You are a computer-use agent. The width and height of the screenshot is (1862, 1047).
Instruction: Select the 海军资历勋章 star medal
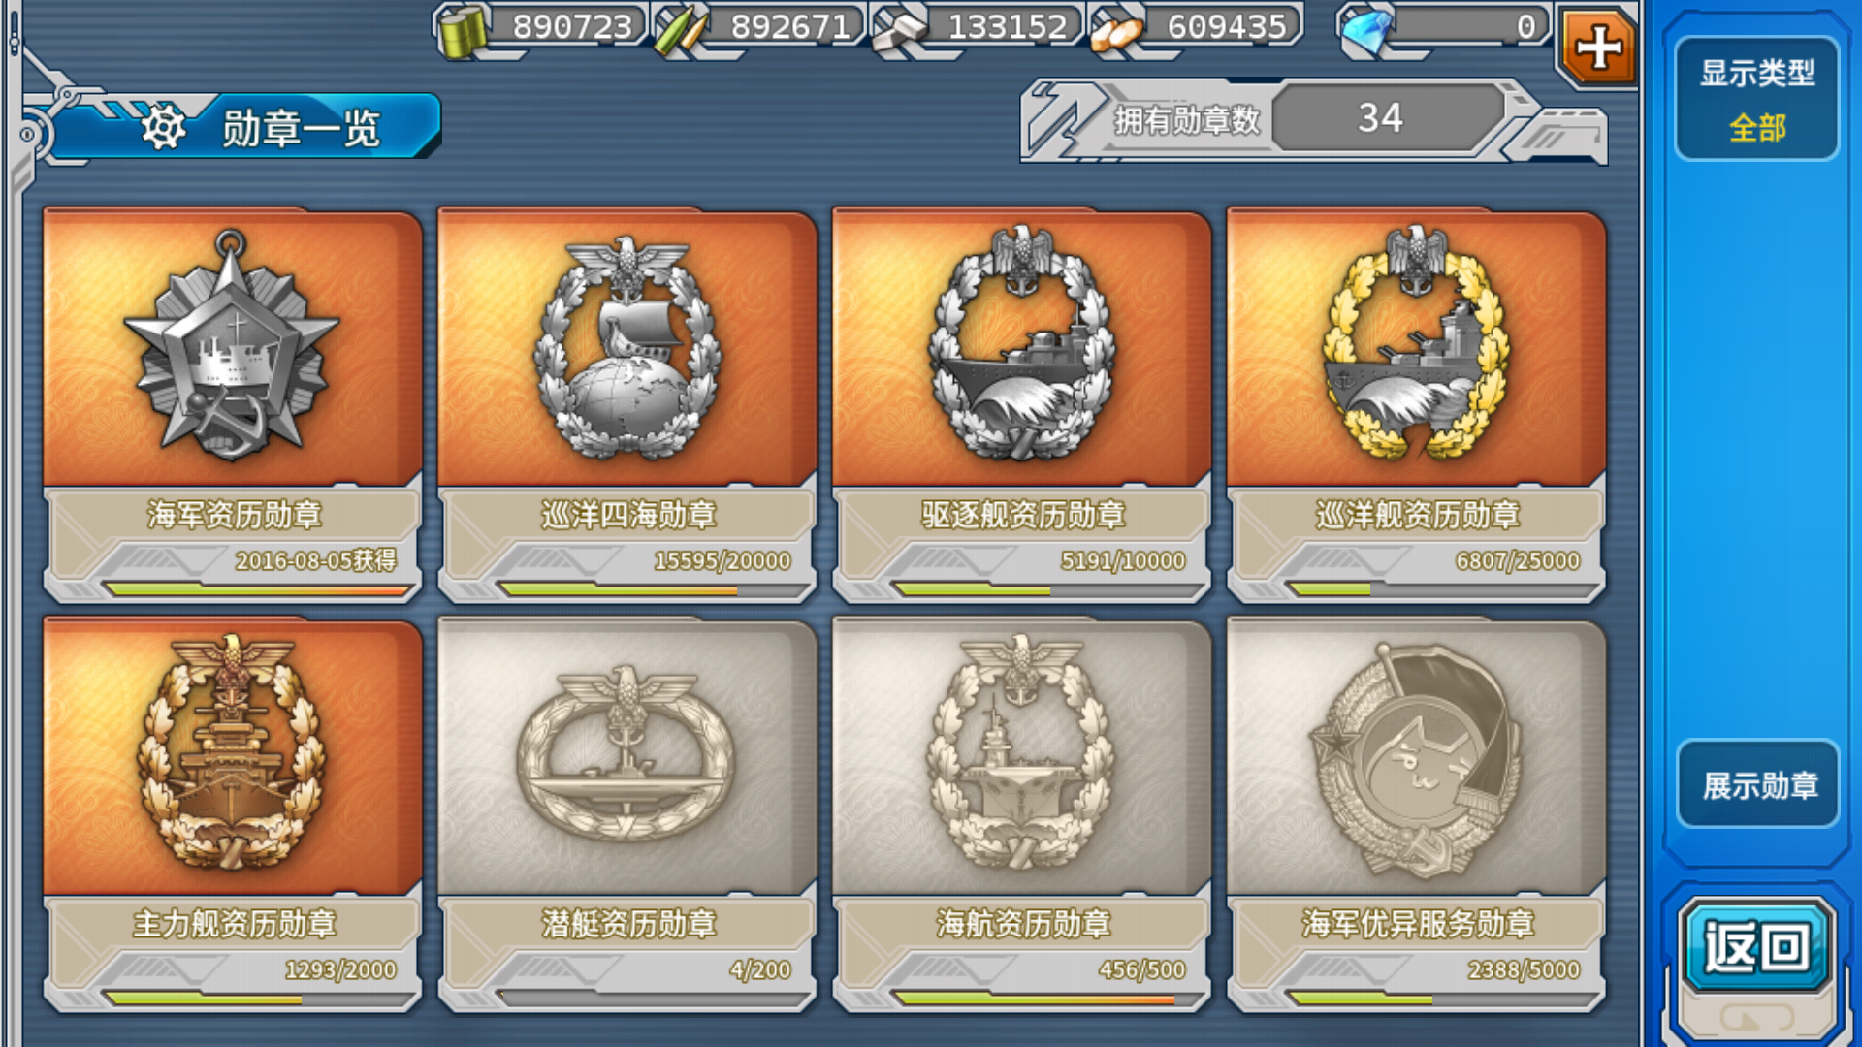click(x=233, y=404)
